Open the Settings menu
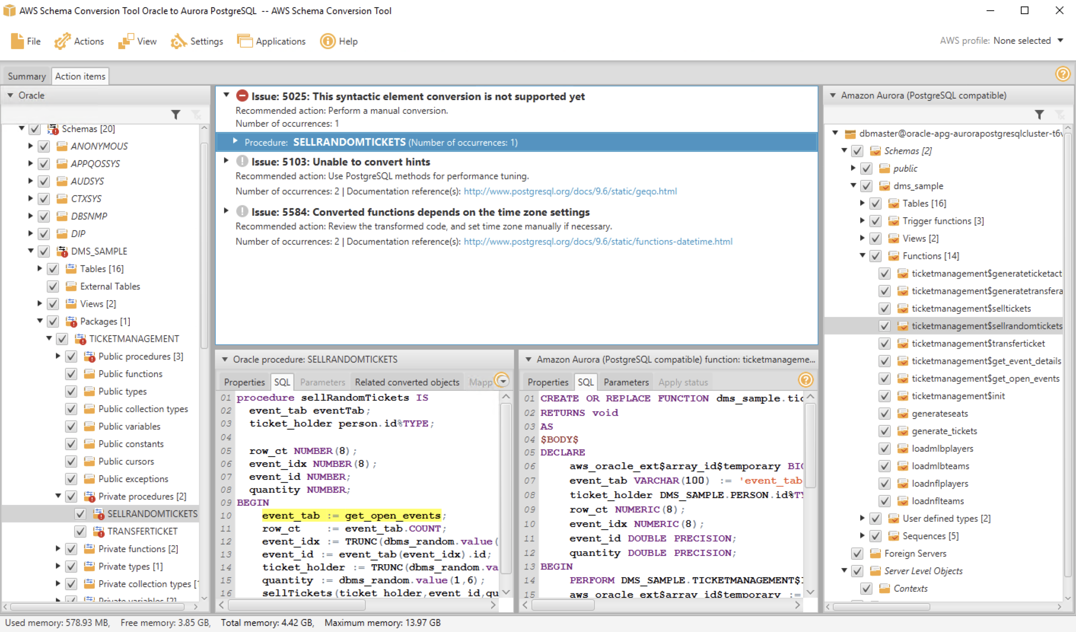This screenshot has width=1076, height=632. [x=197, y=41]
